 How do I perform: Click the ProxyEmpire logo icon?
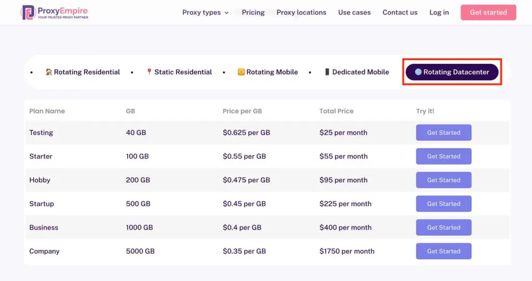click(x=28, y=12)
